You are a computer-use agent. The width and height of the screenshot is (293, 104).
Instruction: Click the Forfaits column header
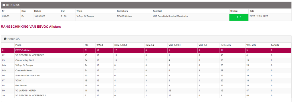(x=275, y=45)
